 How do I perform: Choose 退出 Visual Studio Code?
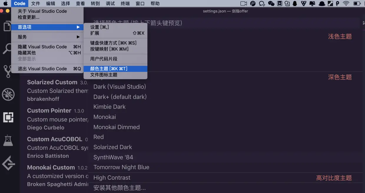click(47, 69)
